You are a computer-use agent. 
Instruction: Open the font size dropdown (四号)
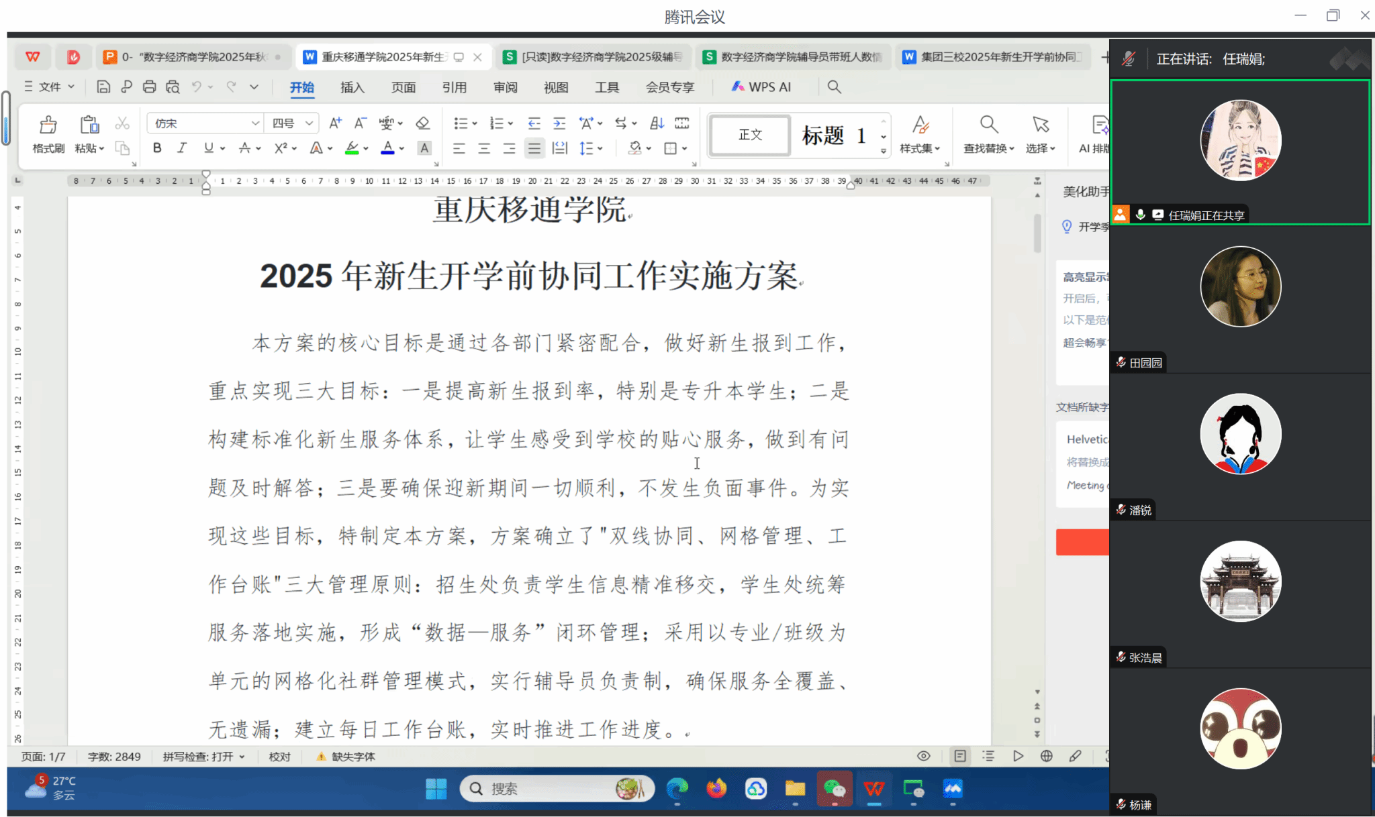click(309, 123)
